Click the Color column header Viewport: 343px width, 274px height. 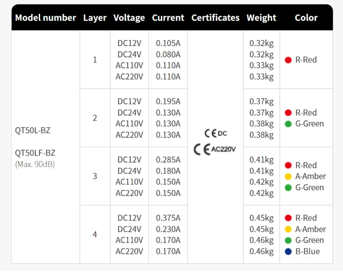pos(306,18)
